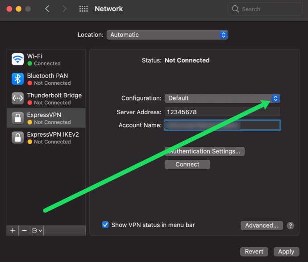Open Advanced network options
Screen dimensions: 308x262
coord(262,225)
